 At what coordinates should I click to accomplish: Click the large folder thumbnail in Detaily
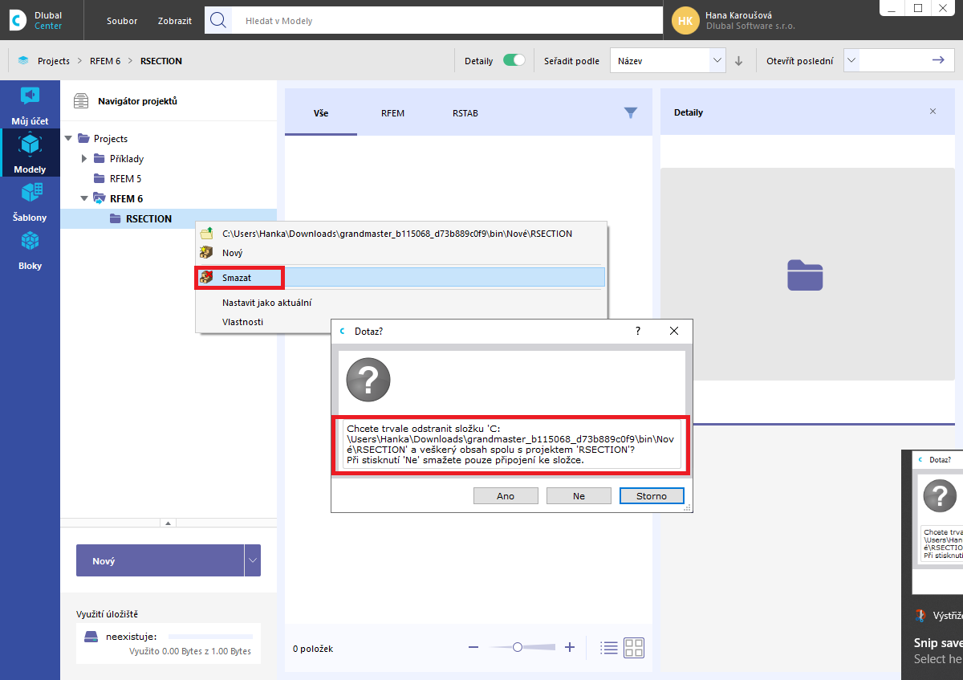click(x=806, y=275)
